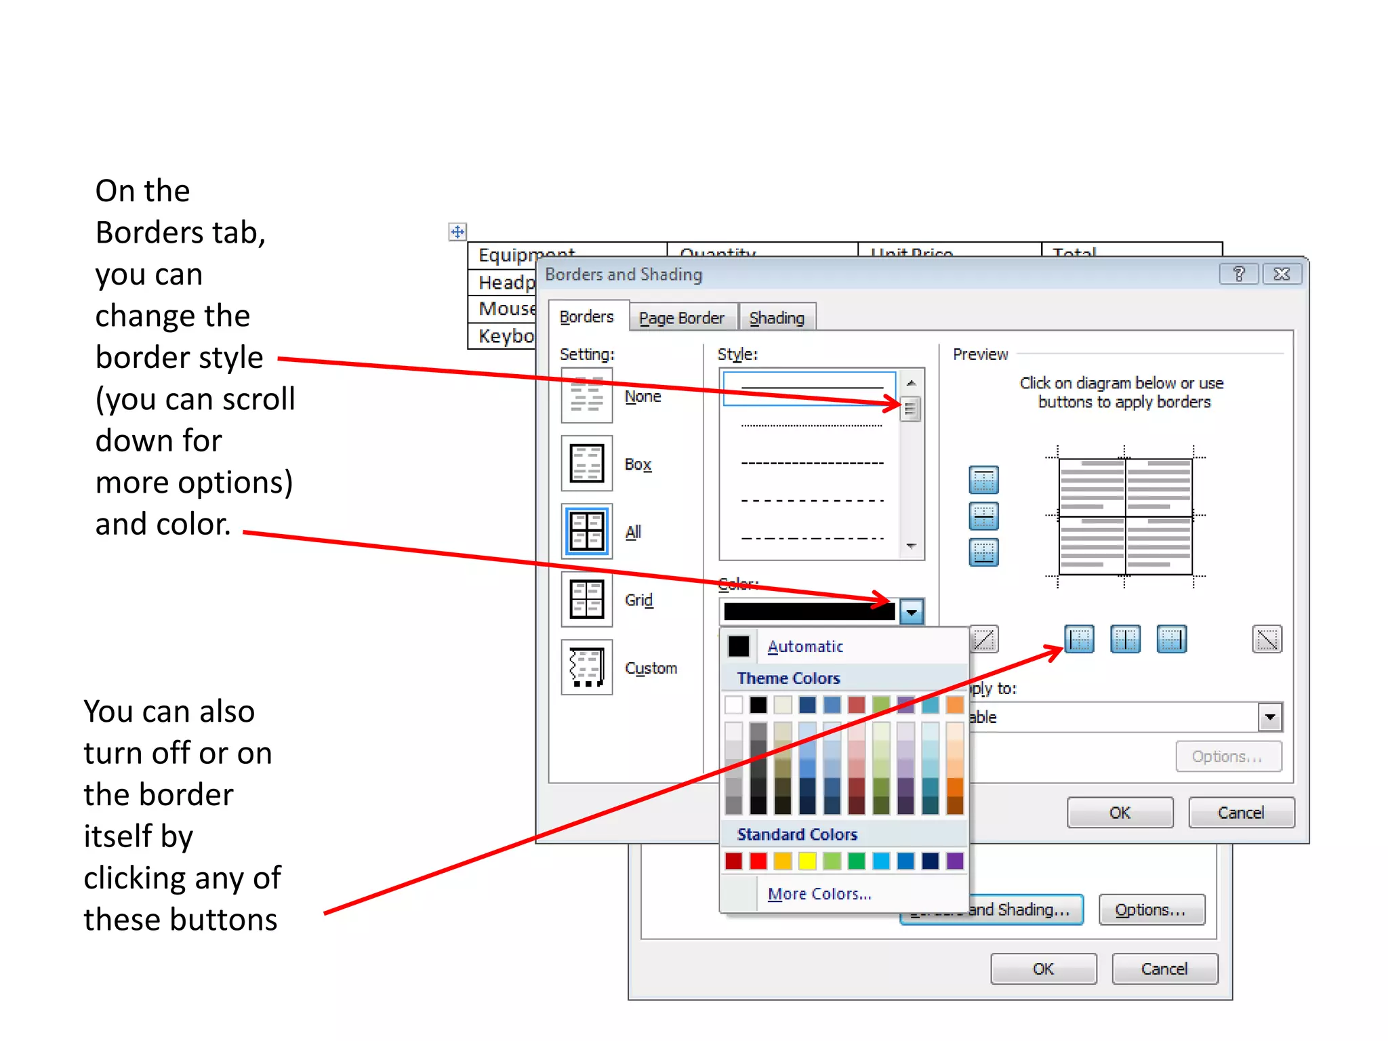Choose the All borders setting icon
The height and width of the screenshot is (1041, 1388).
click(586, 531)
